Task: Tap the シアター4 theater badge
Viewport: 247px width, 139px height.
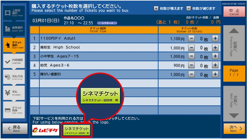Action: tap(107, 23)
